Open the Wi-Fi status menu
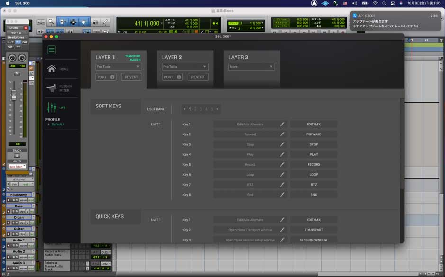Image resolution: width=445 pixels, height=277 pixels. pos(375,3)
